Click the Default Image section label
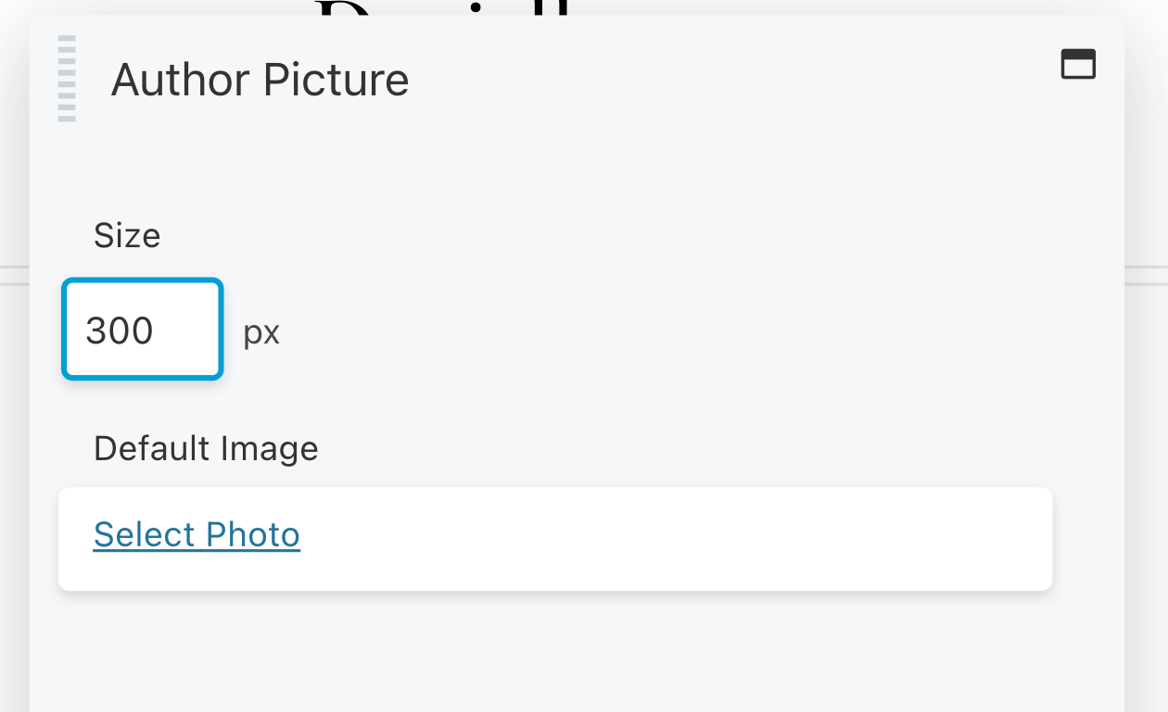This screenshot has height=712, width=1168. click(x=206, y=448)
